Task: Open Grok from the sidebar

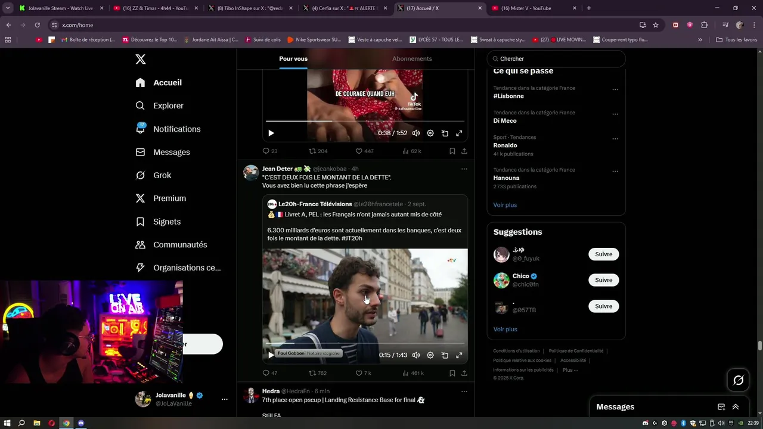Action: pyautogui.click(x=153, y=176)
